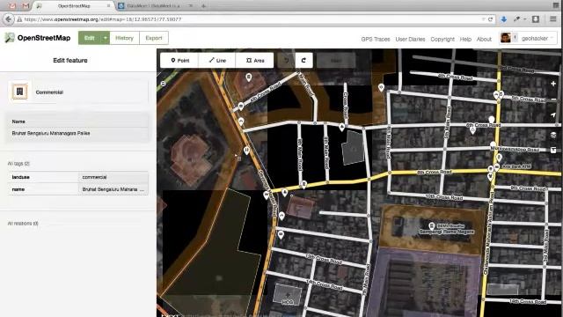Open the History tab

click(x=124, y=38)
